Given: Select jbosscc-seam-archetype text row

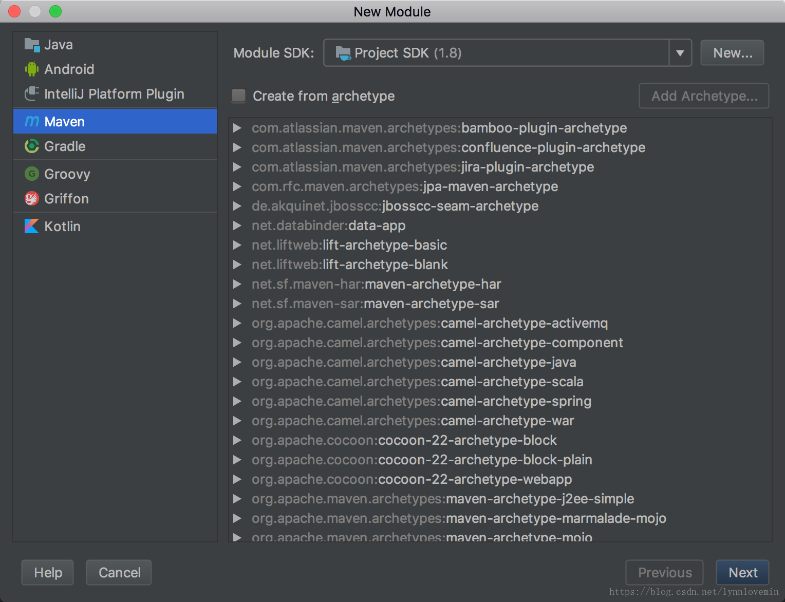Looking at the screenshot, I should pyautogui.click(x=395, y=206).
